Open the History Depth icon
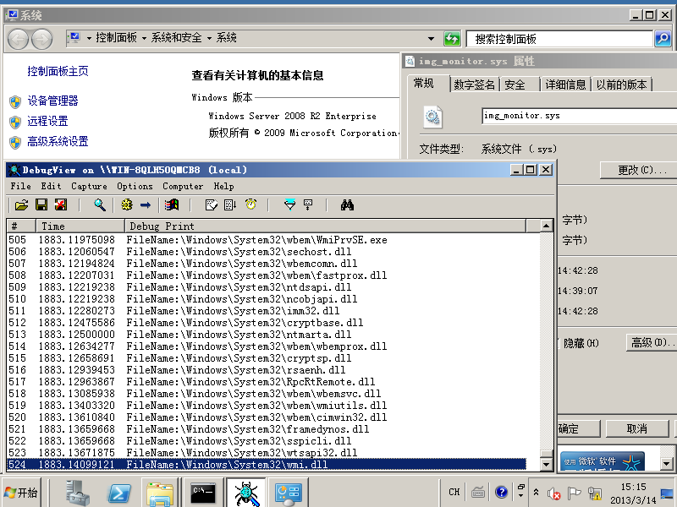Screen dimensions: 677x507 tap(308, 204)
